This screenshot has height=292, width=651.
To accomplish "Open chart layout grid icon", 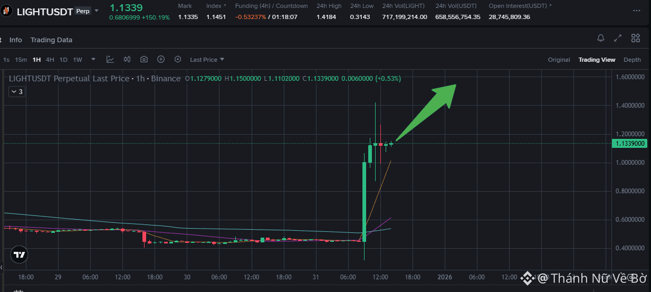I will click(636, 38).
